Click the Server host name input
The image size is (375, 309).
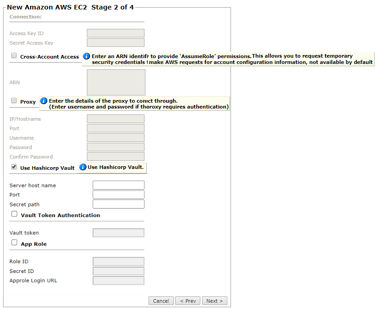(x=119, y=185)
